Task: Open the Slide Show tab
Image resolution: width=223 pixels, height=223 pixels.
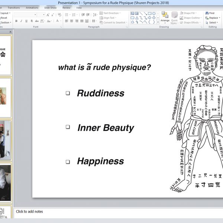Action: [x=50, y=7]
